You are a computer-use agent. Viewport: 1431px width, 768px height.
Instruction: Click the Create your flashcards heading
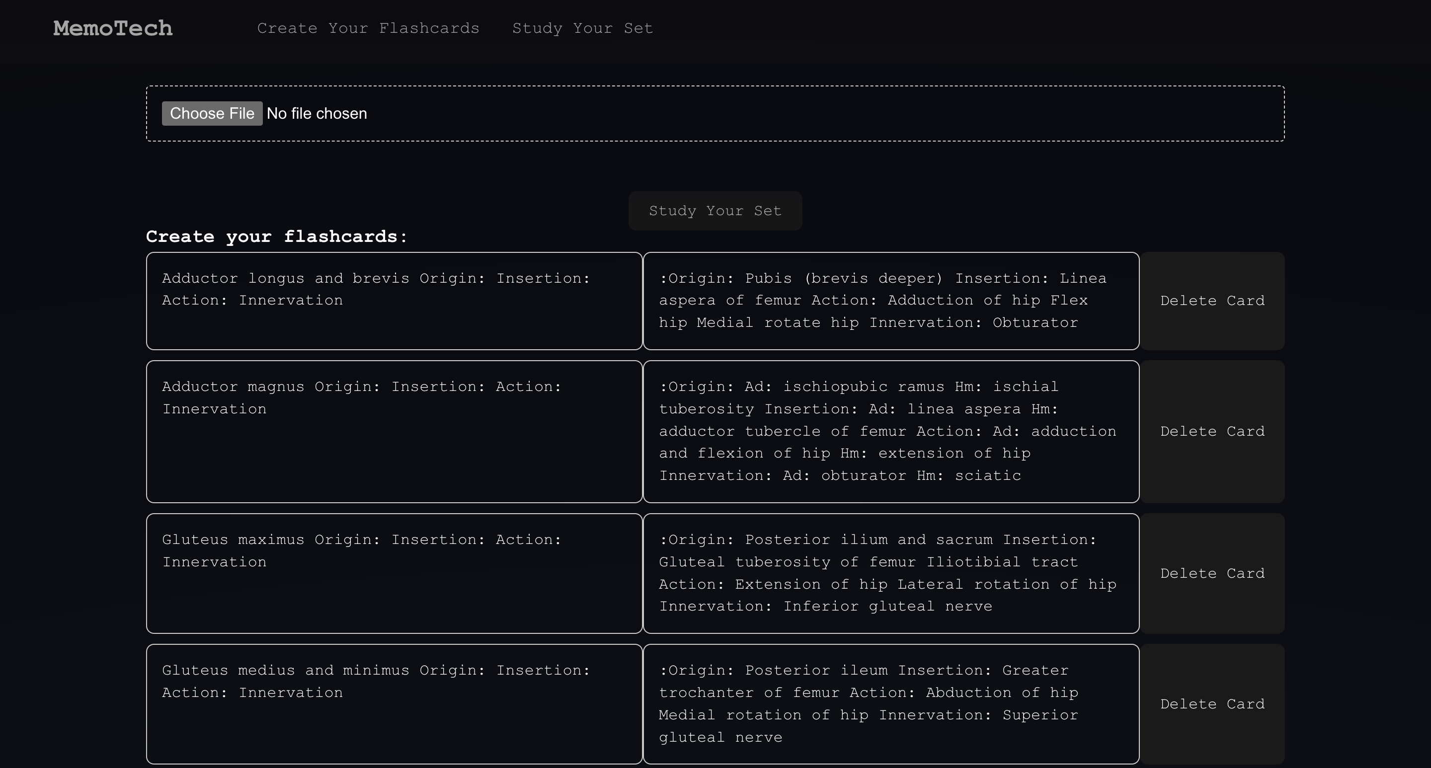pos(277,236)
